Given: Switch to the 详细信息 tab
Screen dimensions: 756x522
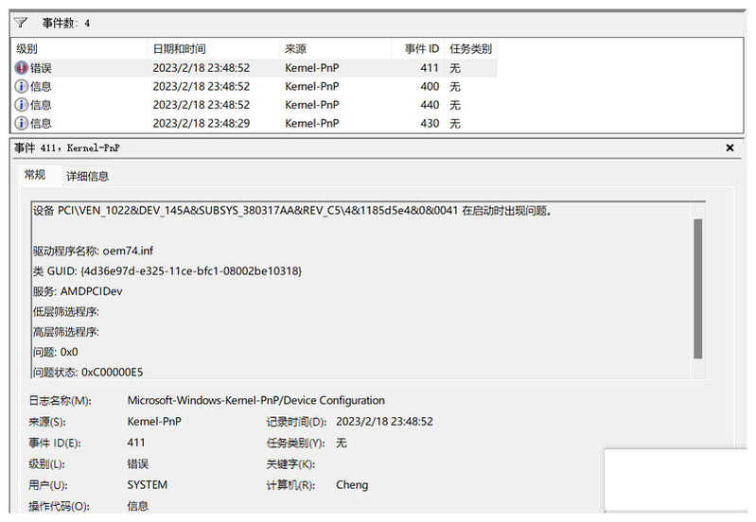Looking at the screenshot, I should 87,176.
